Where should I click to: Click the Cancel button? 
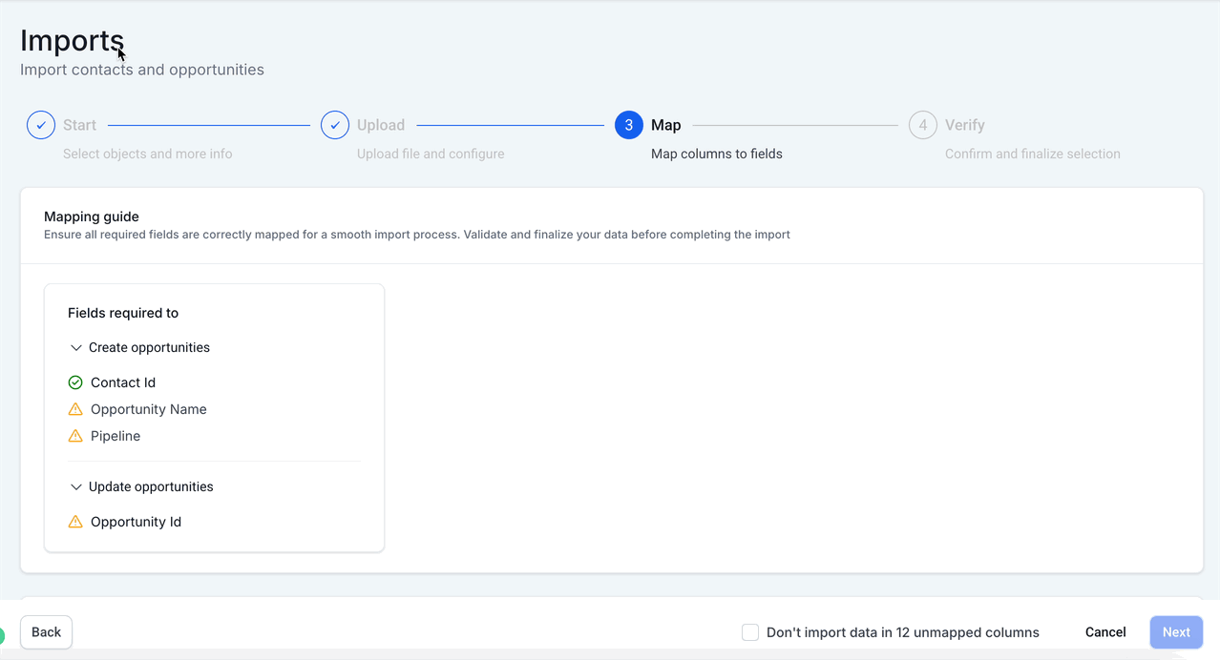[x=1105, y=632]
